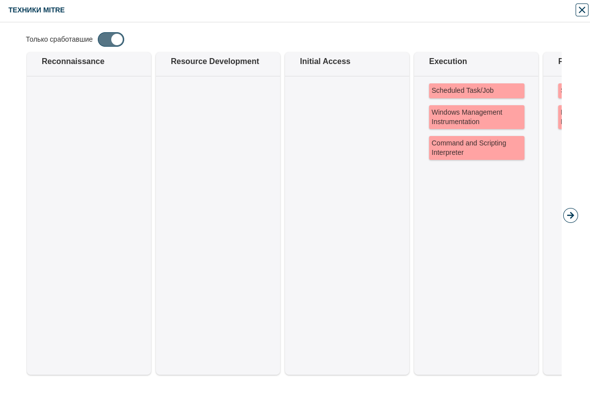Image resolution: width=590 pixels, height=413 pixels.
Task: Open the Scheduled Task/Job technique
Action: (476, 91)
